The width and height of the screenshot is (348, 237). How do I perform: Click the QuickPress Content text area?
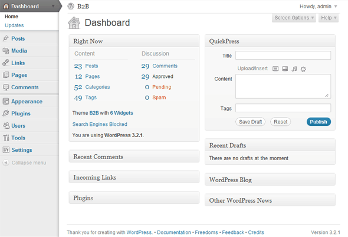click(x=283, y=86)
